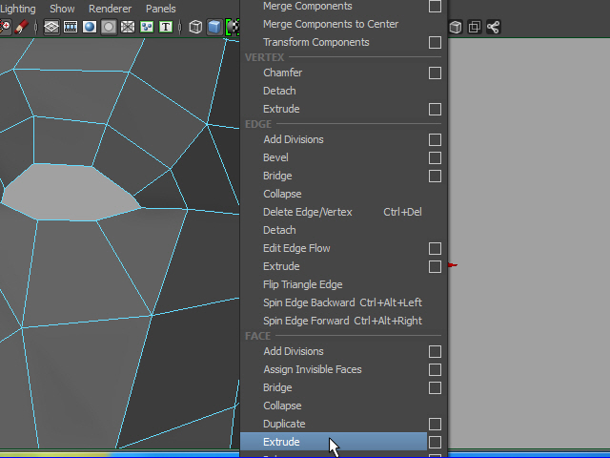Image resolution: width=610 pixels, height=458 pixels.
Task: Open option box for FACE Add Divisions
Action: [435, 351]
